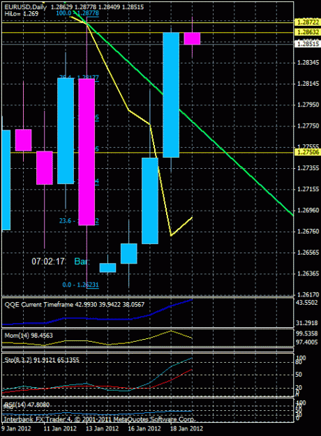Click the yellow 1.27506 price tag
This screenshot has height=436, width=321.
click(x=308, y=152)
